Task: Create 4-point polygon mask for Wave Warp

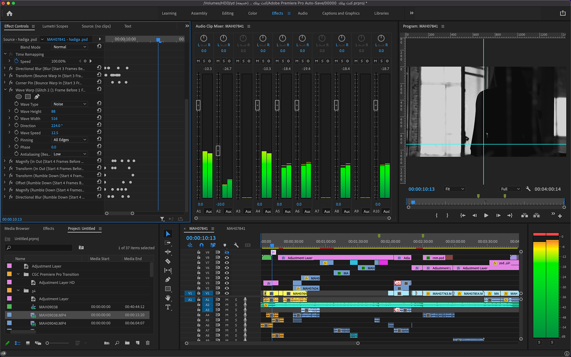Action: (28, 97)
